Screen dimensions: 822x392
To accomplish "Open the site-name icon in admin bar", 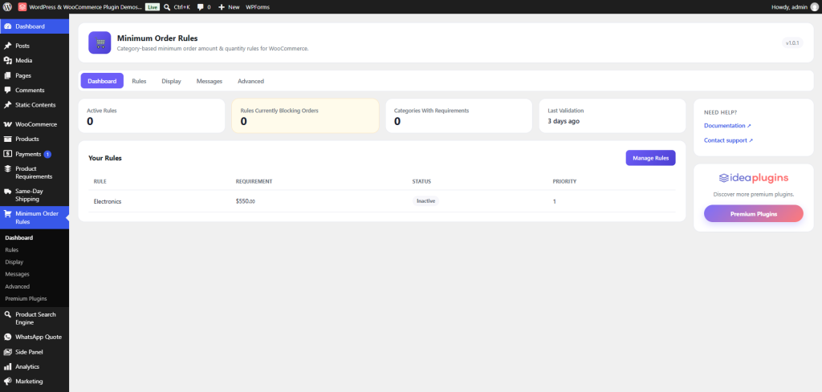I will coord(22,6).
